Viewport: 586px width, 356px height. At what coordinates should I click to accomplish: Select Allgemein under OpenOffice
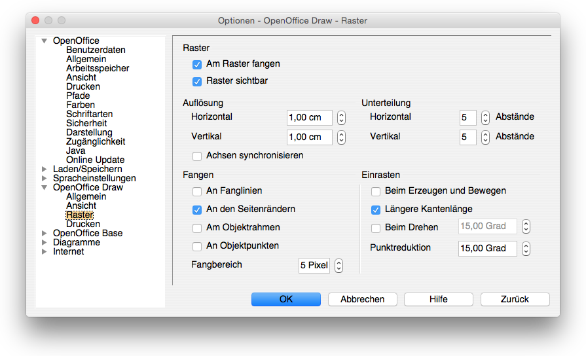[86, 59]
